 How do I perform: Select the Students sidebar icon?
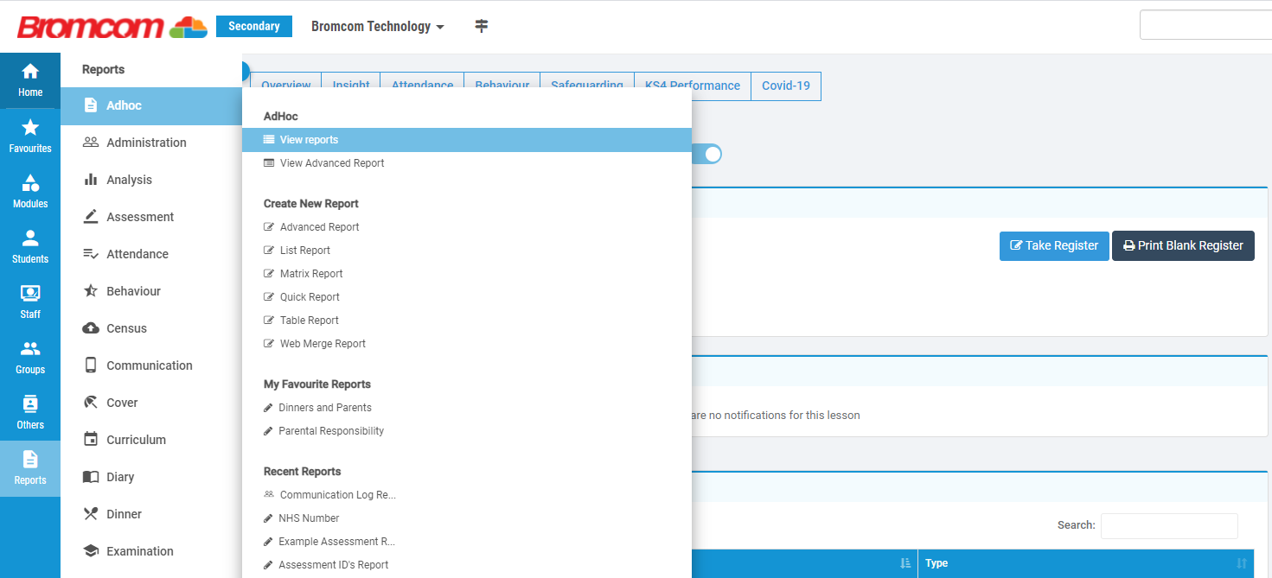[30, 246]
